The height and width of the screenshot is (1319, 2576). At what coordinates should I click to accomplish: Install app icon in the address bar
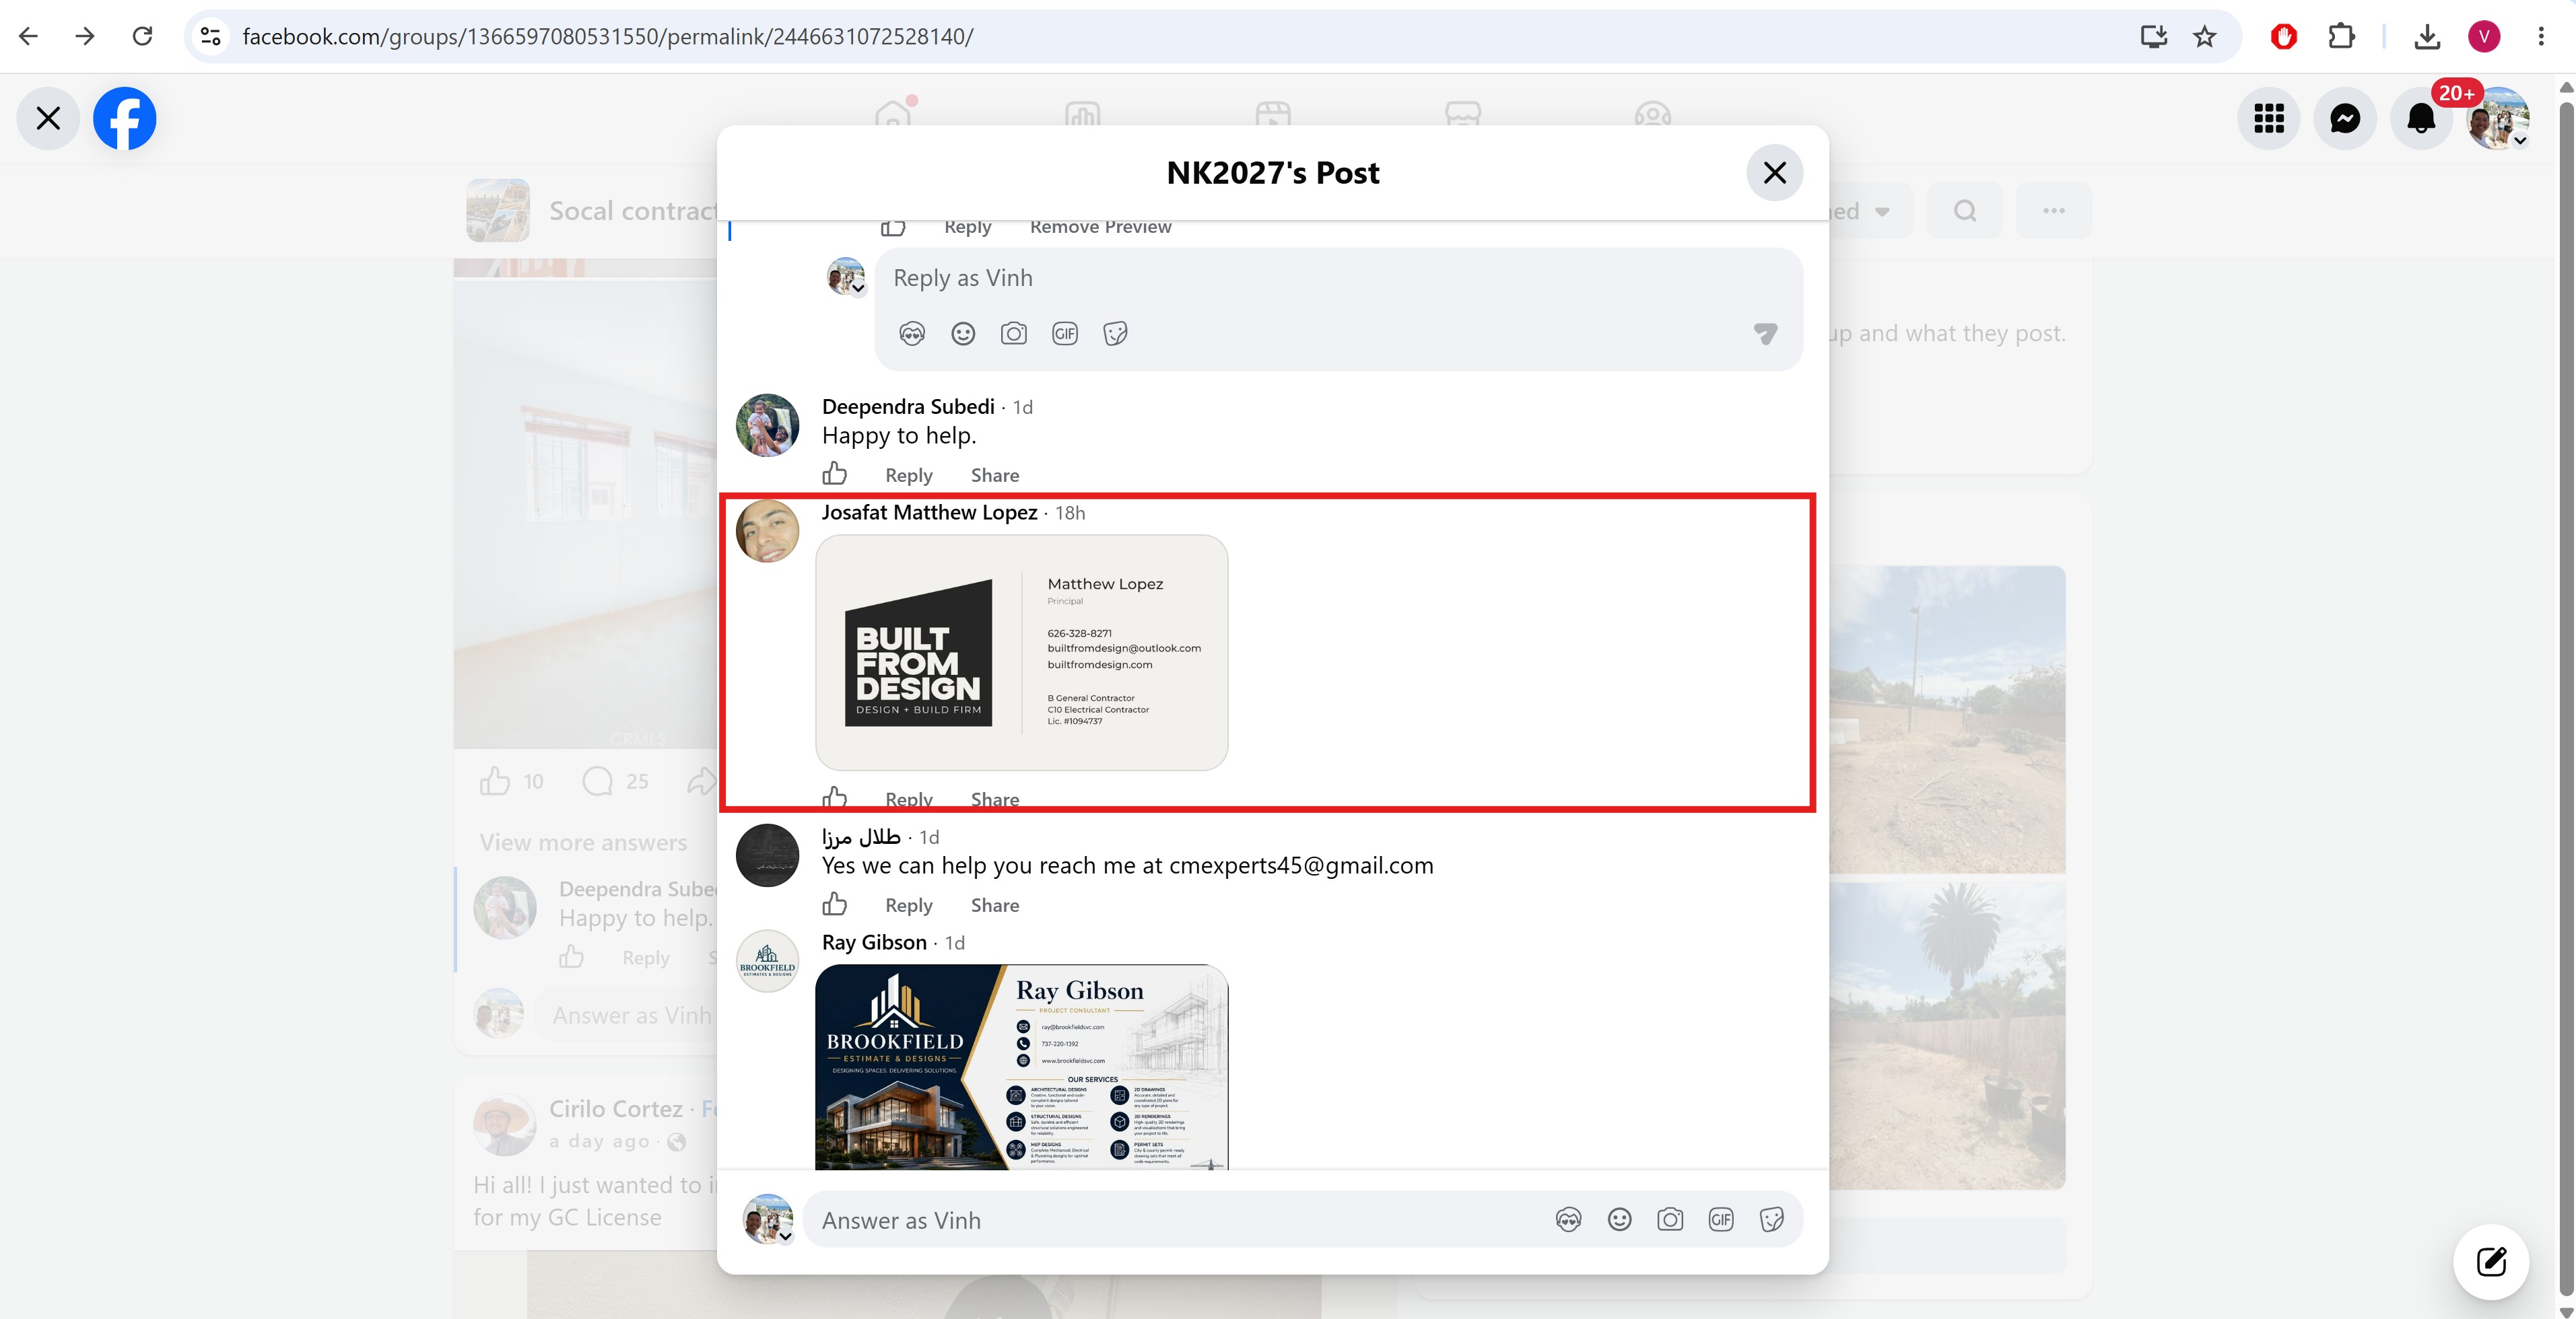(x=2153, y=36)
